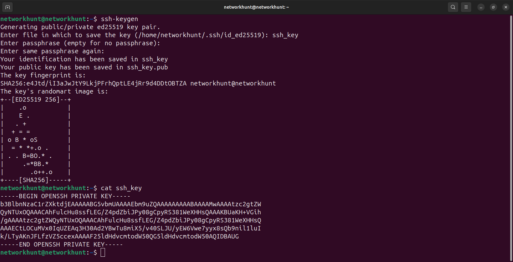This screenshot has height=262, width=513.
Task: Click the END OPENSSH PRIVATE KEY line
Action: 62,245
